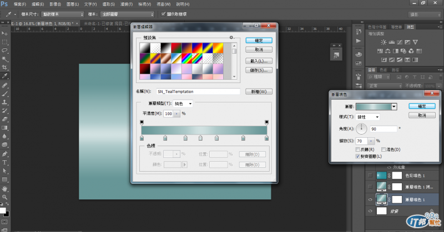This screenshot has width=444, height=232.
Task: Open the layer 種類 filter dropdown
Action: tap(379, 77)
